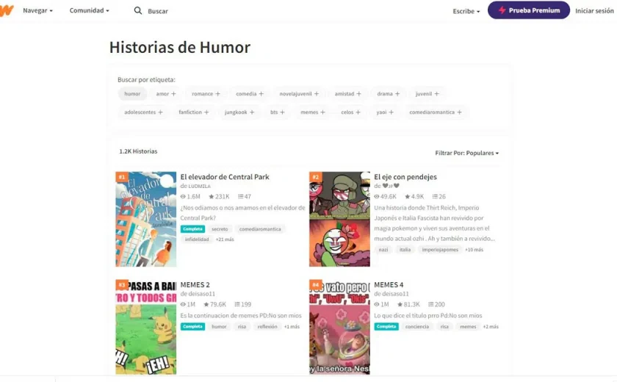Click the Buscar search field
Image resolution: width=617 pixels, height=382 pixels.
click(158, 11)
